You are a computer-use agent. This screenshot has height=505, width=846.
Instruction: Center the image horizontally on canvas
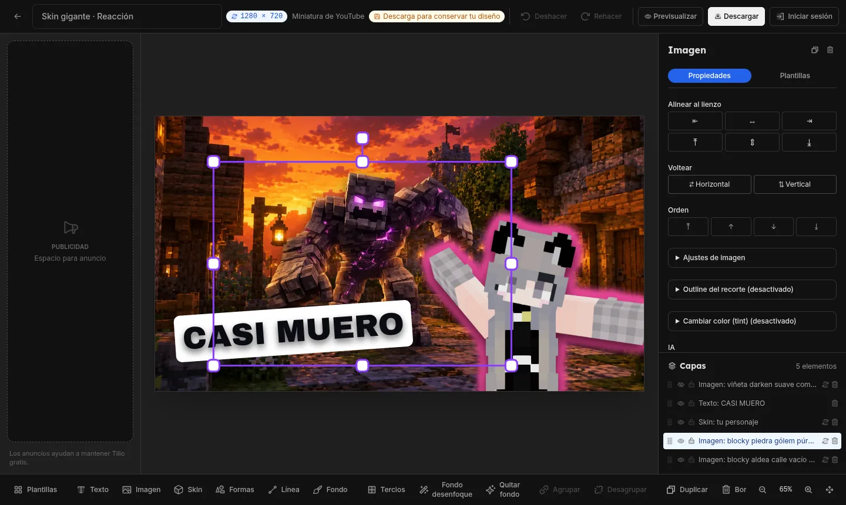(x=752, y=121)
